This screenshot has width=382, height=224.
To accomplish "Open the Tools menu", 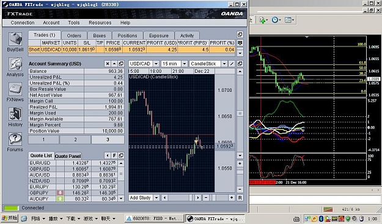I will pos(74,23).
